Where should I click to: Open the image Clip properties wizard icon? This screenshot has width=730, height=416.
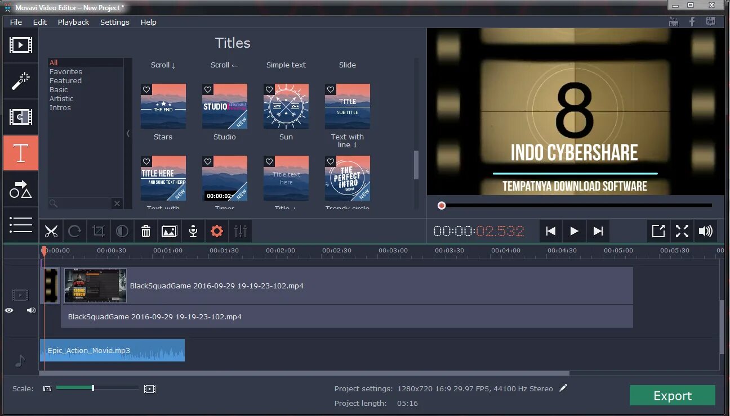[170, 231]
